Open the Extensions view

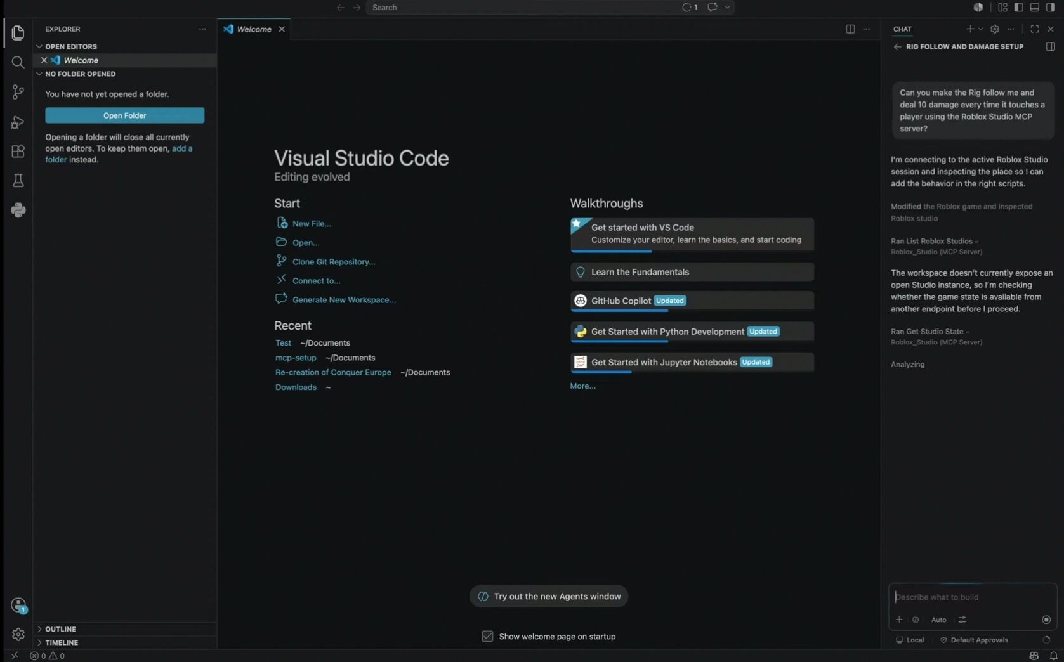click(18, 151)
